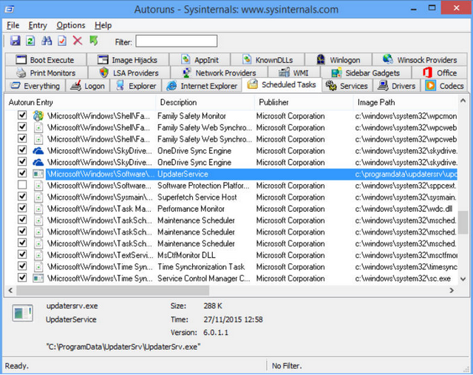
Task: Open the Boot Execute tab
Action: tap(46, 60)
